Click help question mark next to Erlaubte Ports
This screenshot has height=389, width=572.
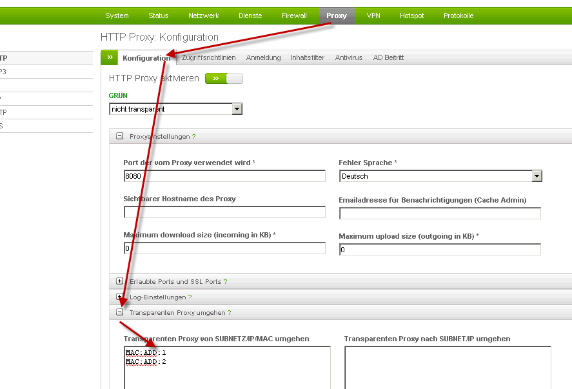(225, 282)
